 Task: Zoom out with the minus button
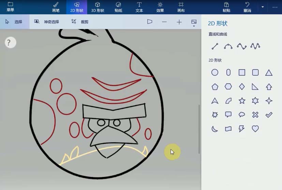(x=164, y=22)
